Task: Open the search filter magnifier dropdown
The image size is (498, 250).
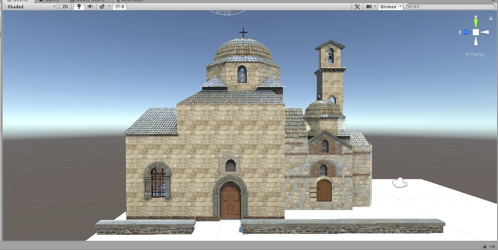Action: 410,7
